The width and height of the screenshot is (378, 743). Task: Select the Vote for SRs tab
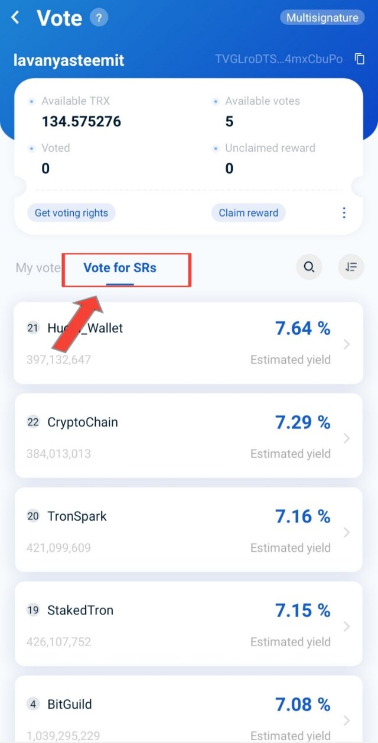120,268
